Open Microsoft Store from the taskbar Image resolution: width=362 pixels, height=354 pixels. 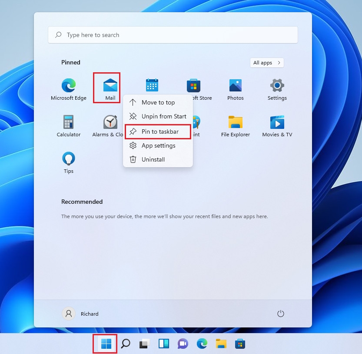tap(240, 344)
